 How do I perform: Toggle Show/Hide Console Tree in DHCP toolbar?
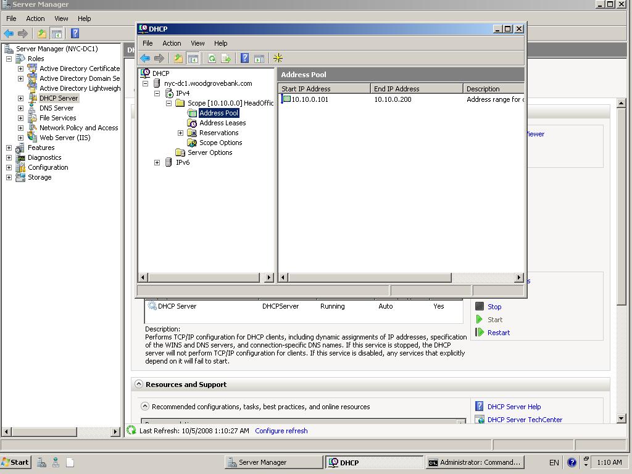point(193,59)
